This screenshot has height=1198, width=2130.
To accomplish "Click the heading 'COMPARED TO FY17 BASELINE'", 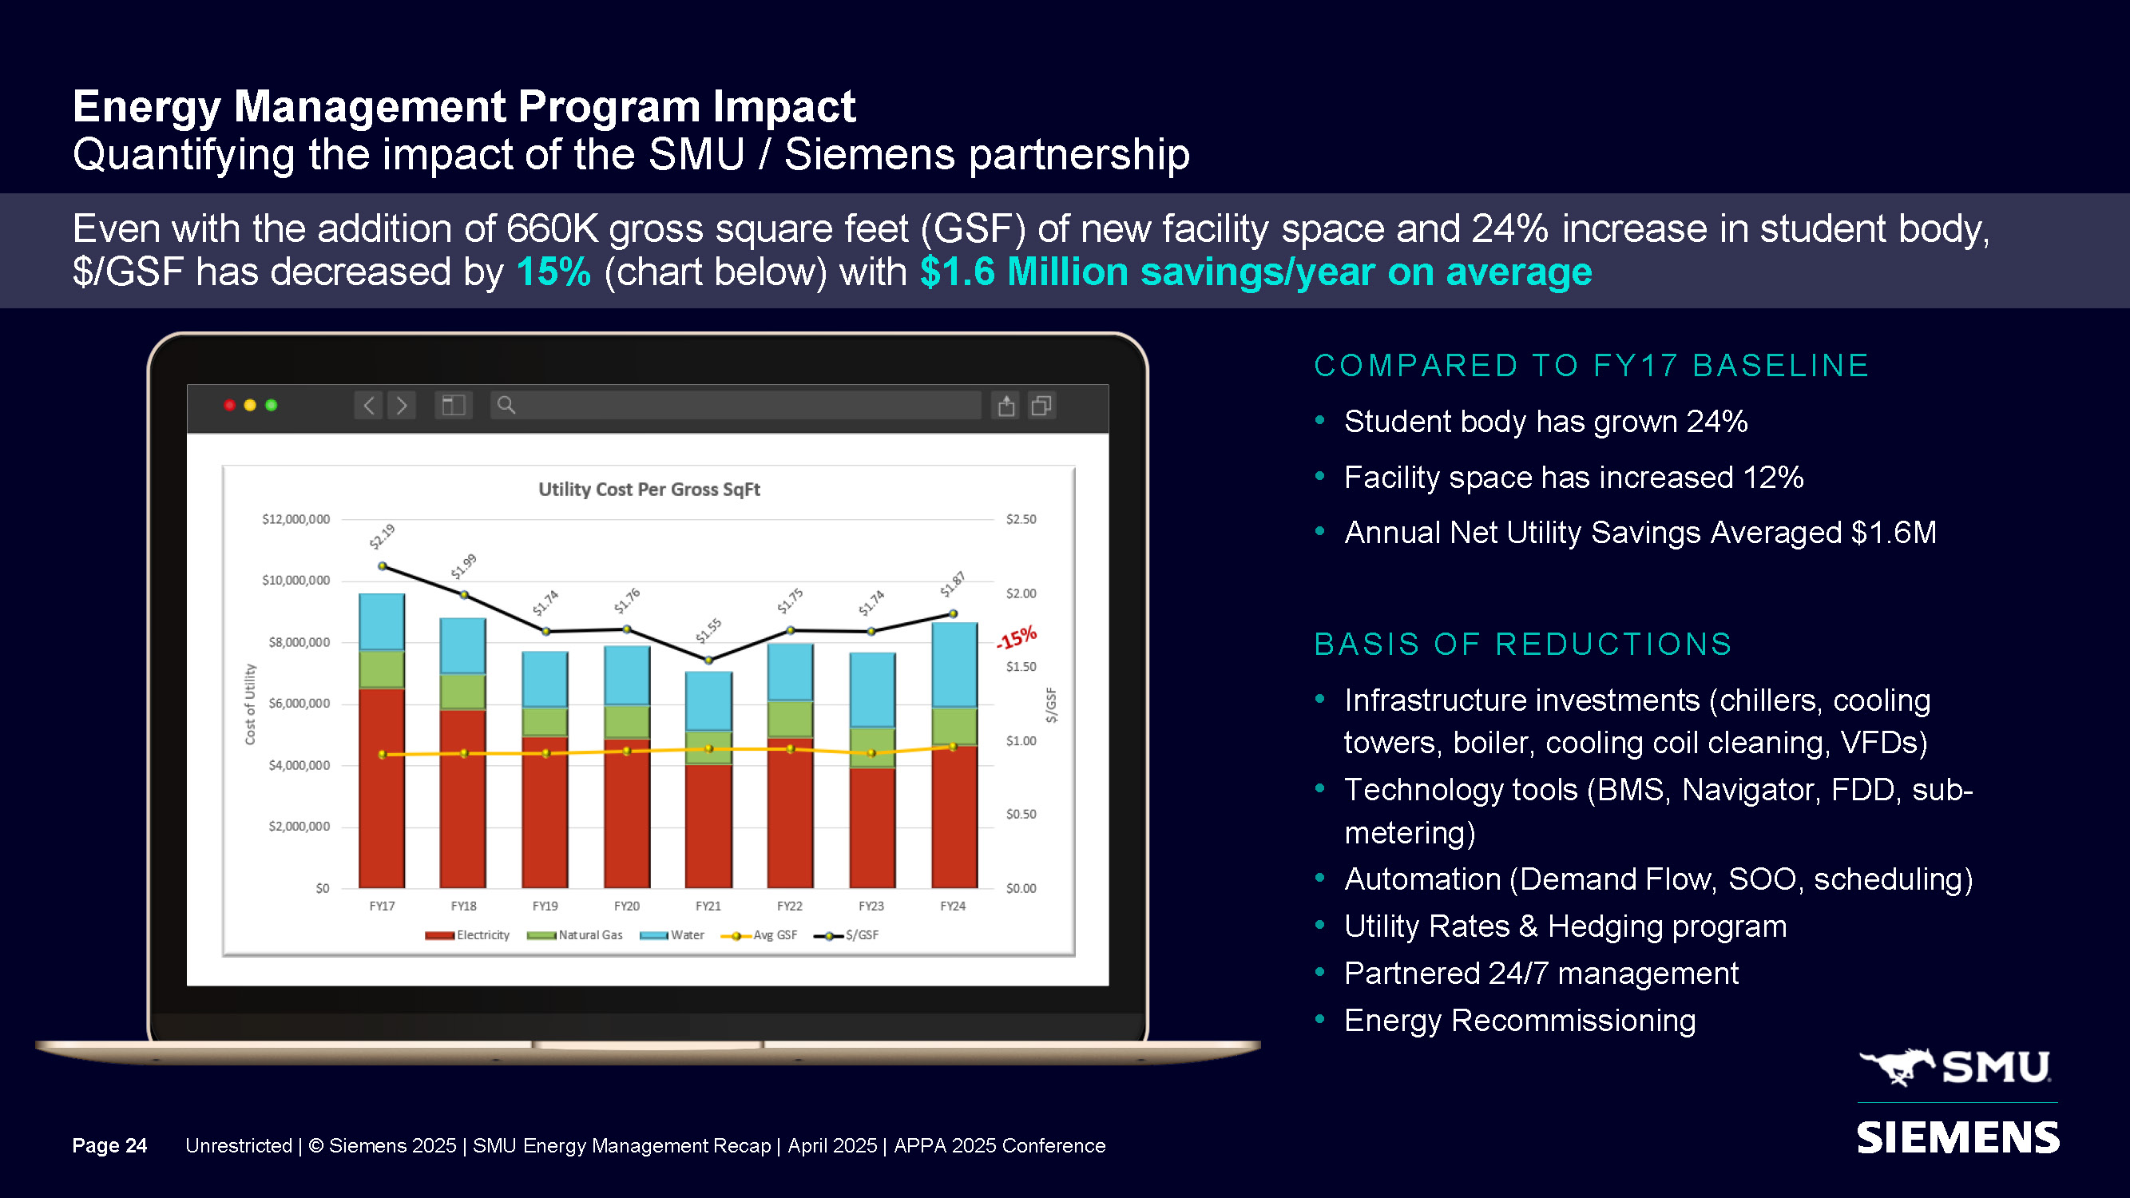I will [1592, 366].
